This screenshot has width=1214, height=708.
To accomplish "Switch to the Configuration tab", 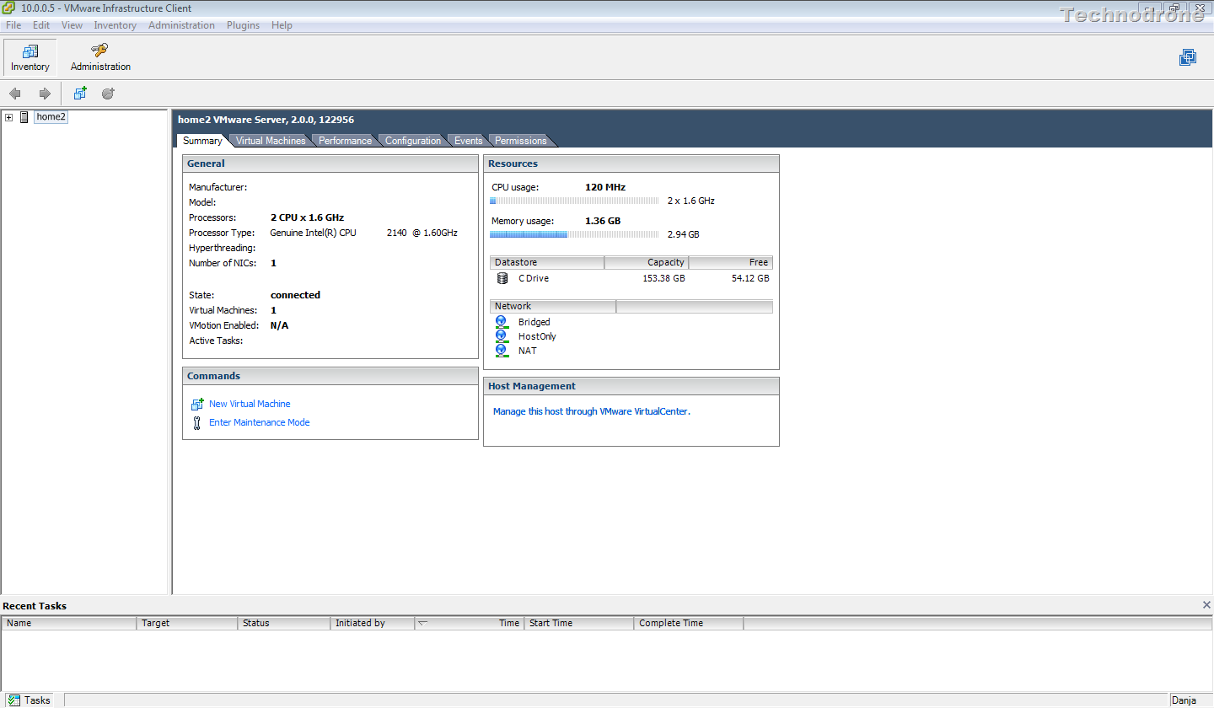I will [x=413, y=141].
